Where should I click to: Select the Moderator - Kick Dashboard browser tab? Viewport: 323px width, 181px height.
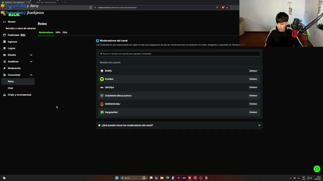click(x=16, y=3)
